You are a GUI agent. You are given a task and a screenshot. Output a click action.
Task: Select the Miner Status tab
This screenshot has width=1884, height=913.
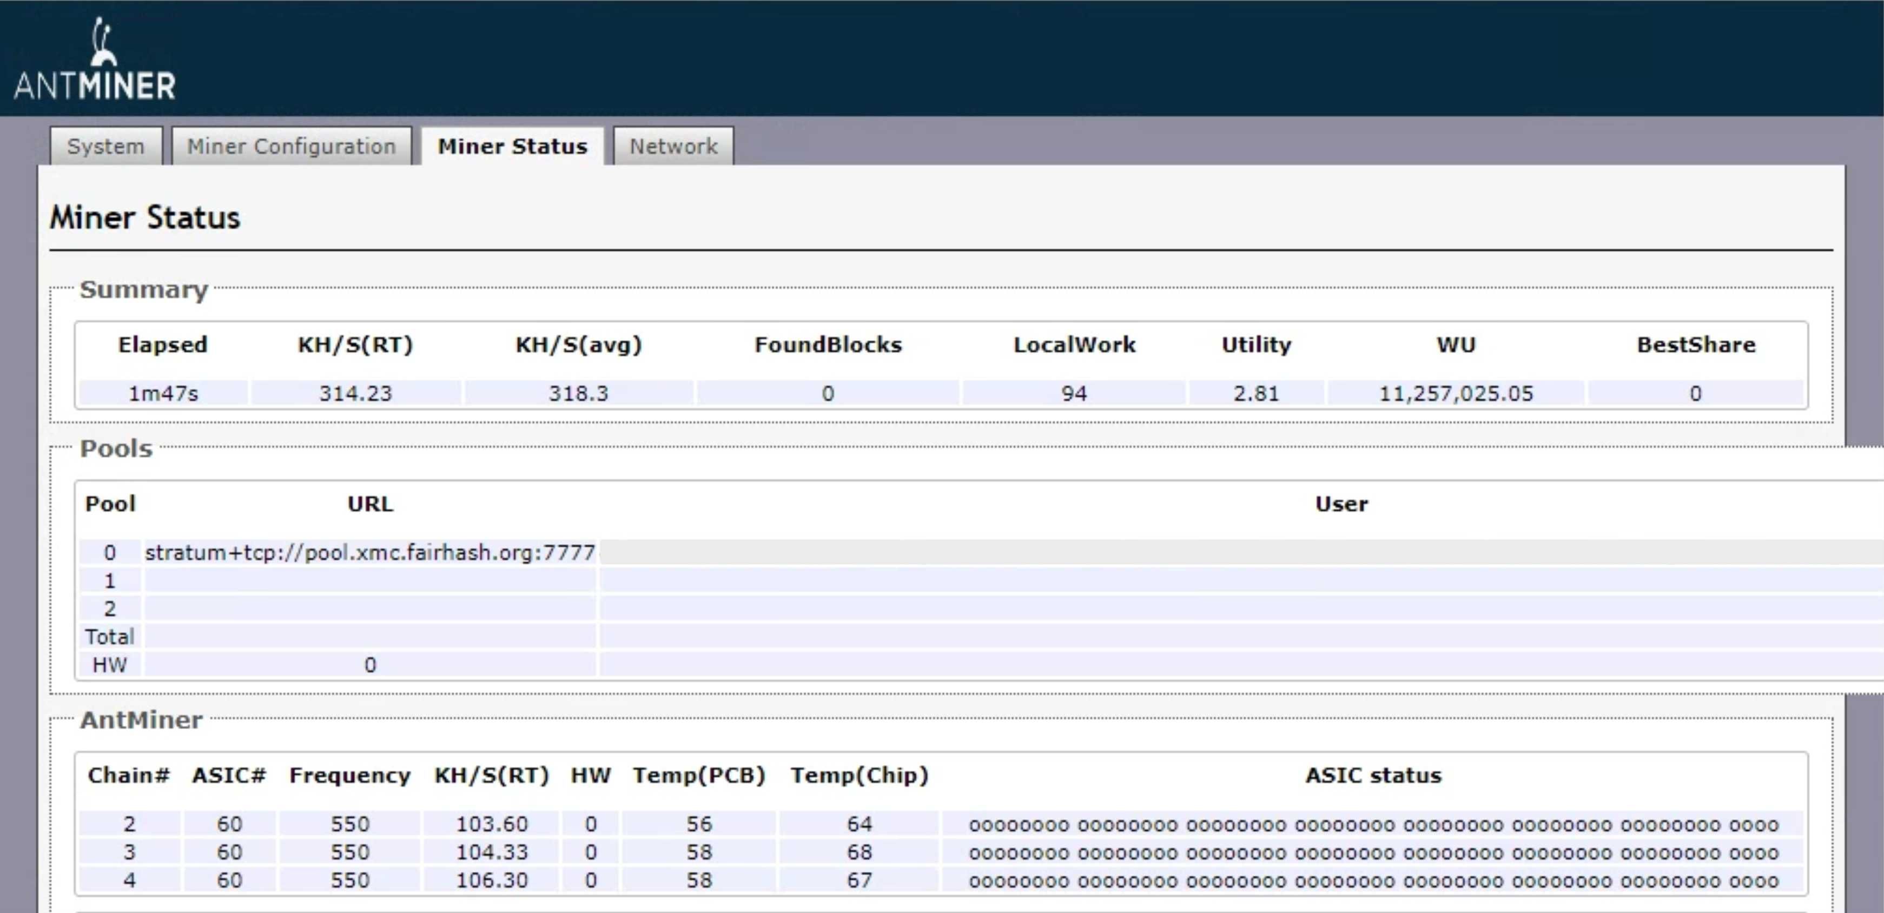(512, 147)
